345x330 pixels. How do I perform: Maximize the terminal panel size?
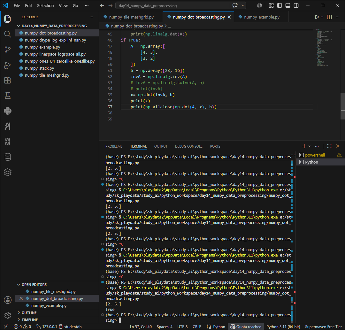329,146
